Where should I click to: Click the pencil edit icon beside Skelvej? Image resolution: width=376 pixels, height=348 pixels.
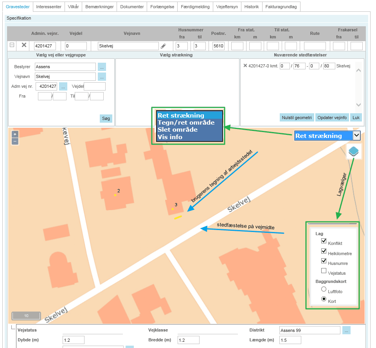(163, 46)
